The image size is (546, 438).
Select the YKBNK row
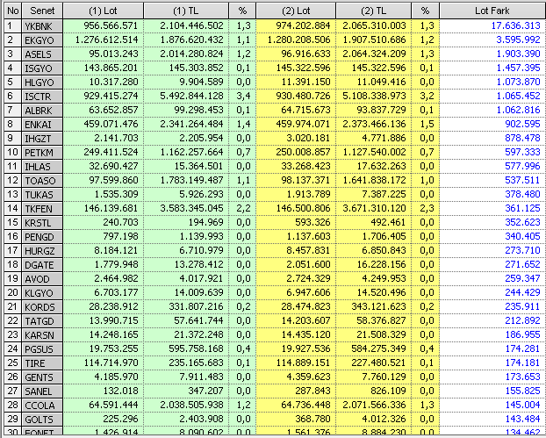click(x=41, y=26)
